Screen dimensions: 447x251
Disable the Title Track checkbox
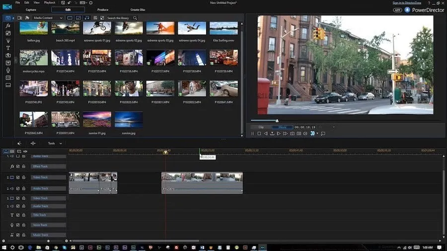pyautogui.click(x=18, y=215)
